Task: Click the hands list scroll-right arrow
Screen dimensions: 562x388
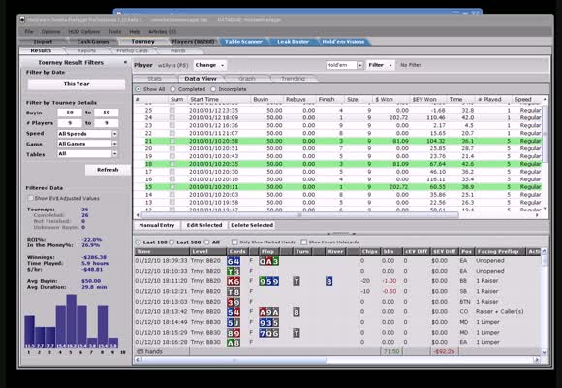Action: (x=537, y=359)
